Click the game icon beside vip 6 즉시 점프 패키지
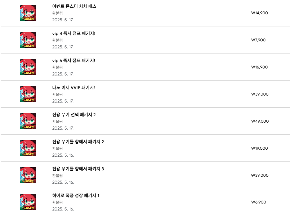290x214 pixels. click(x=28, y=67)
